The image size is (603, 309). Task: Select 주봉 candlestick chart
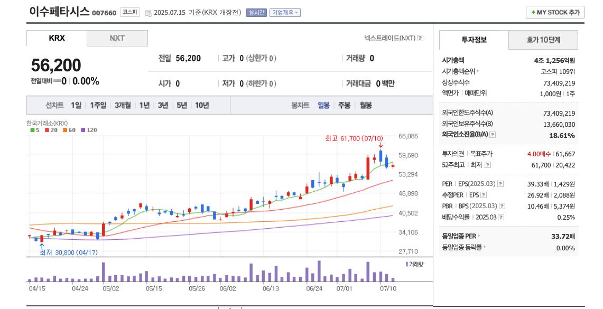[344, 105]
